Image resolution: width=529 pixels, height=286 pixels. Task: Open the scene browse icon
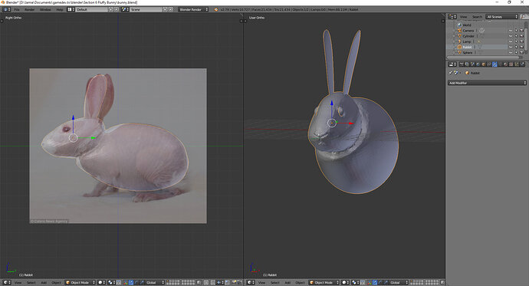(124, 9)
